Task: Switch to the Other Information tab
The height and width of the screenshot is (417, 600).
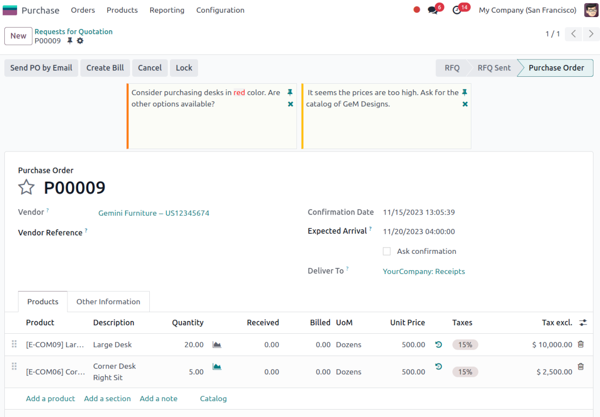Action: [x=108, y=301]
